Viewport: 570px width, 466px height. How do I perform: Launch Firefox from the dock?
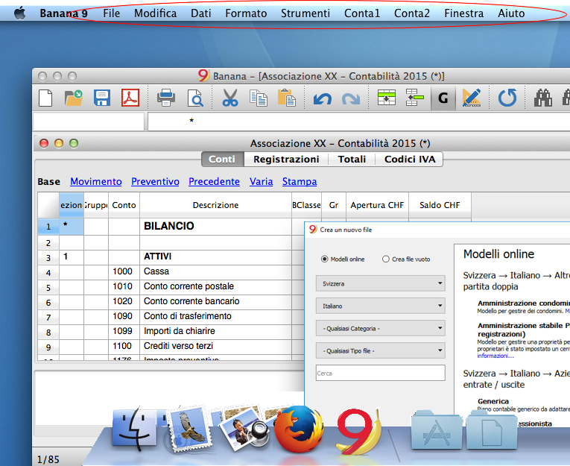[299, 429]
